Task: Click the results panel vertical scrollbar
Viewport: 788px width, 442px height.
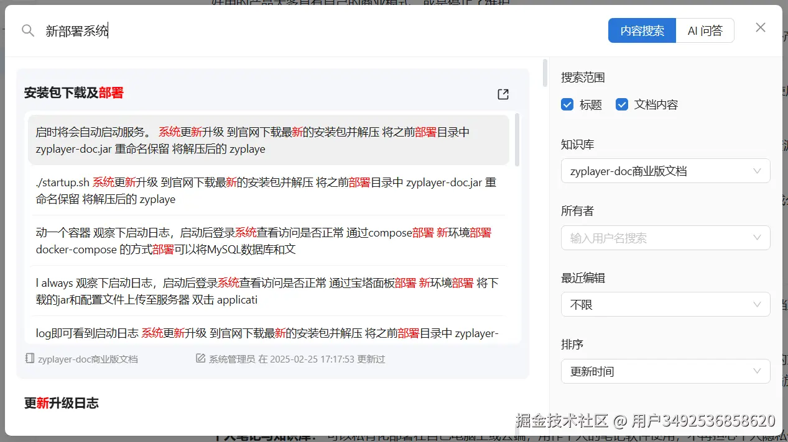Action: (545, 73)
